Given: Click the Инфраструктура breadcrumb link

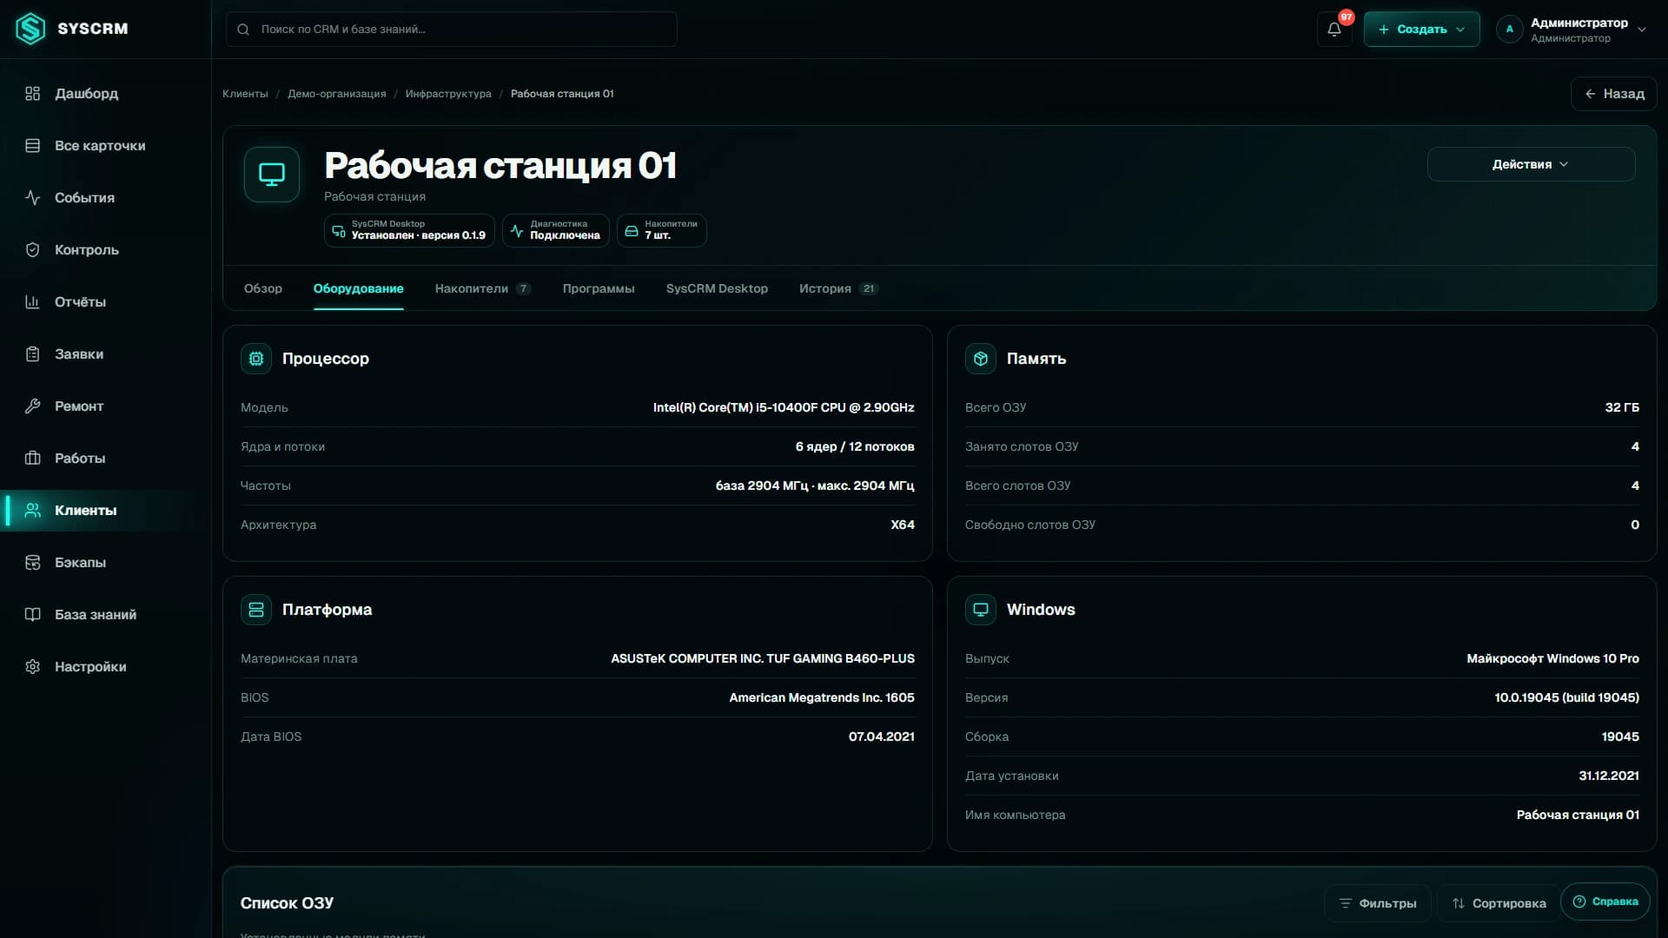Looking at the screenshot, I should tap(448, 94).
